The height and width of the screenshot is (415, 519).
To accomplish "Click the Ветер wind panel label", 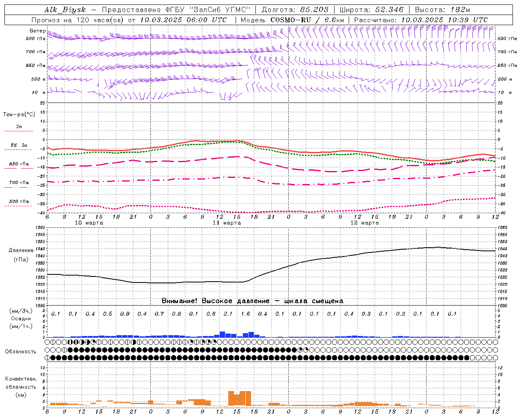I will [37, 31].
